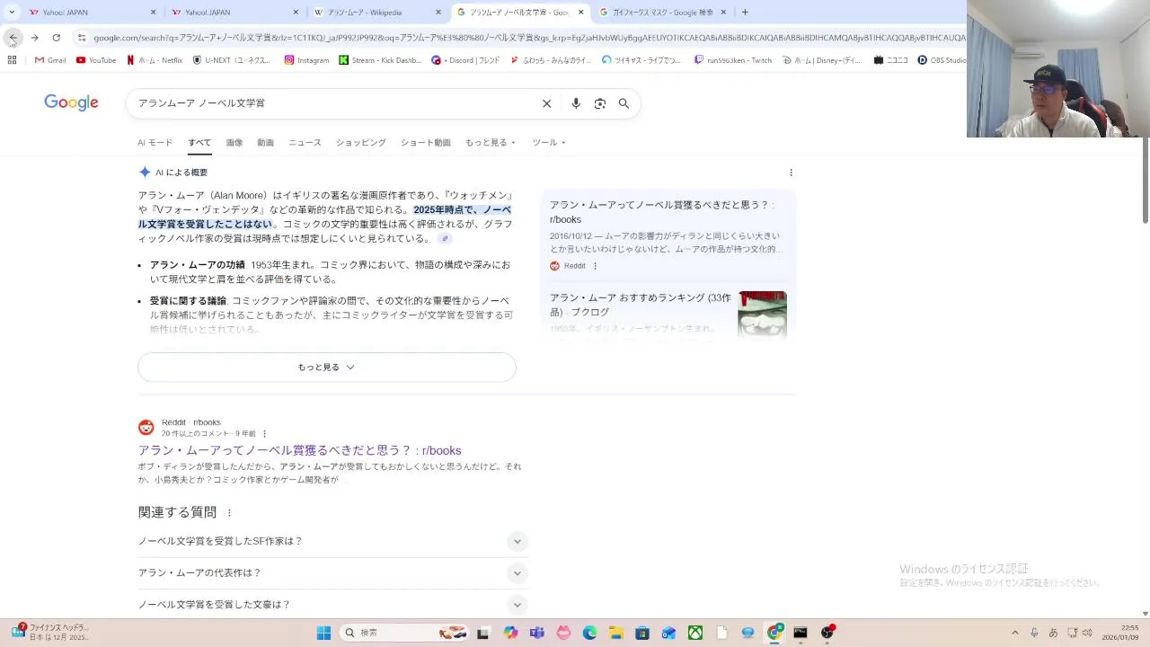Select the ニュース results tab

pos(305,142)
